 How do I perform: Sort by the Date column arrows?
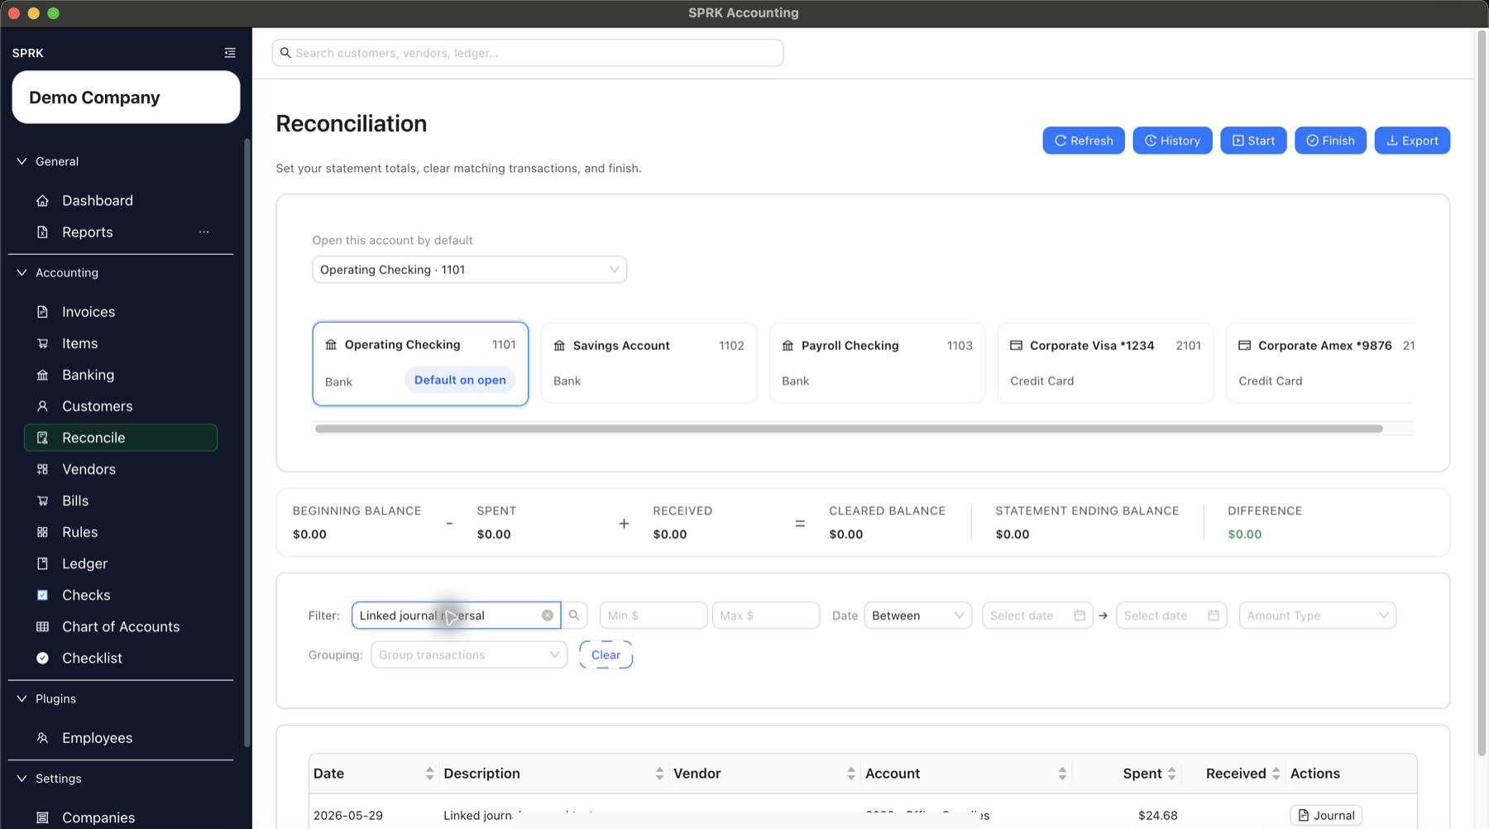tap(429, 774)
